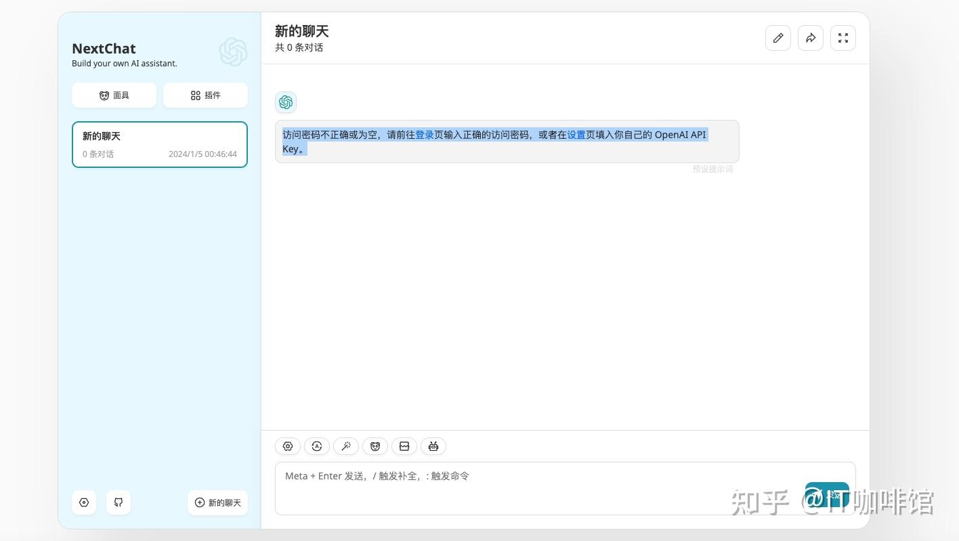Click the share chat icon at top right
This screenshot has width=959, height=541.
(810, 38)
